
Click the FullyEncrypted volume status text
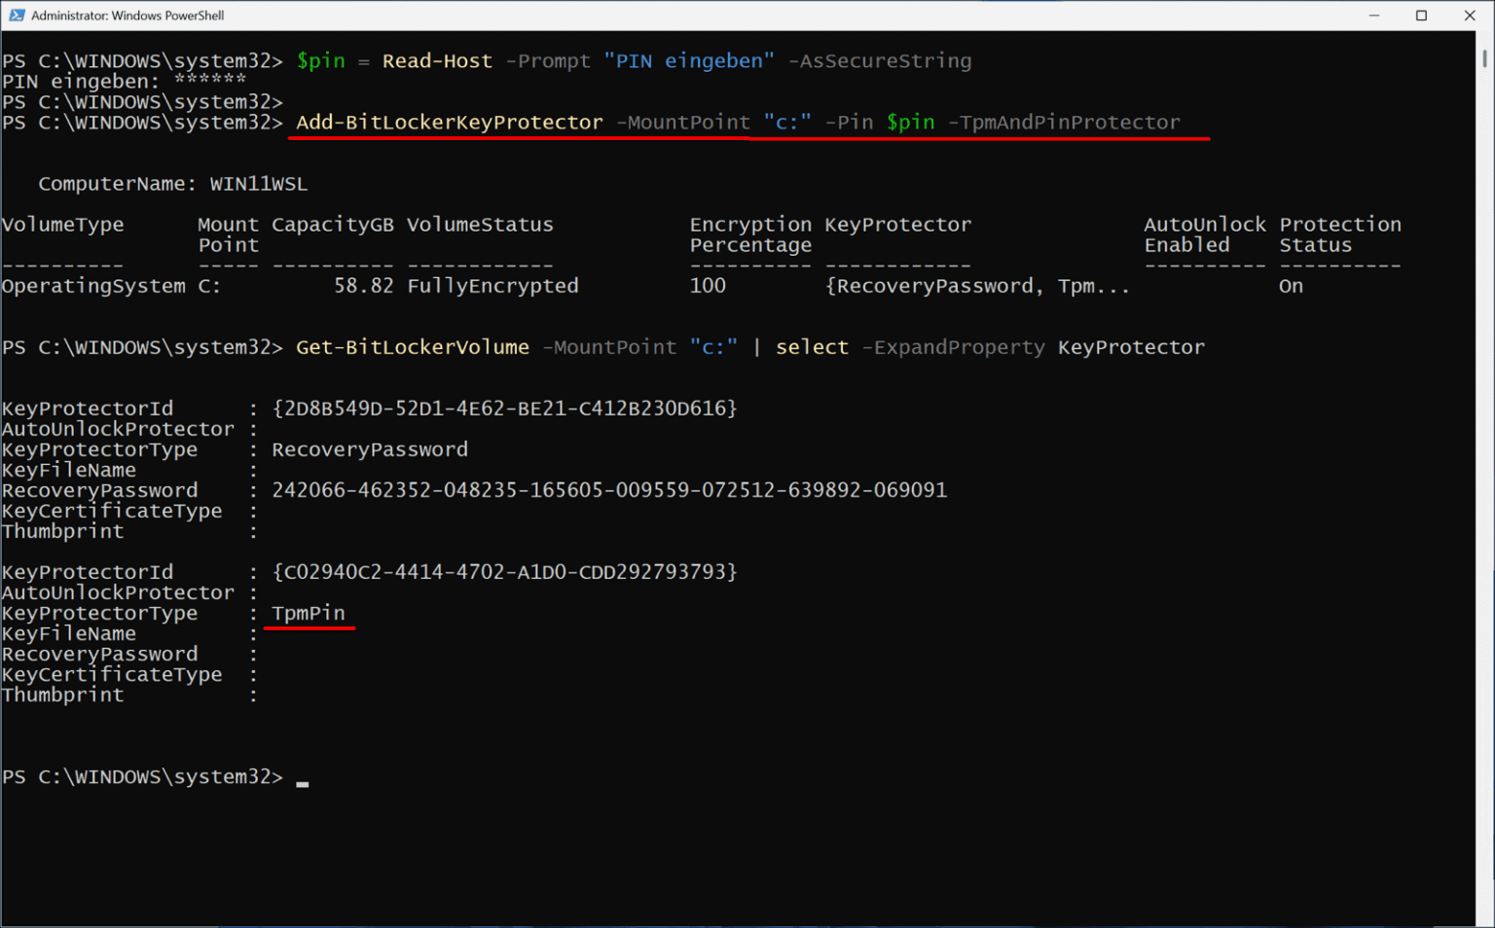pos(492,285)
